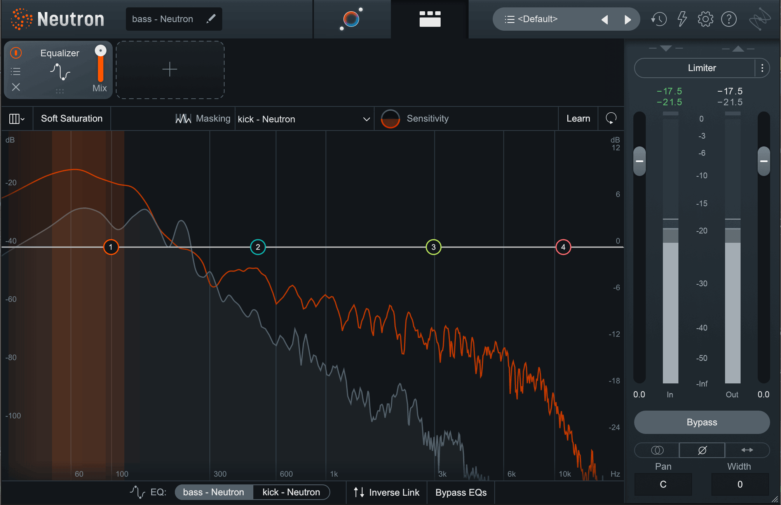Open the Limiter options three-dot menu

pyautogui.click(x=762, y=68)
